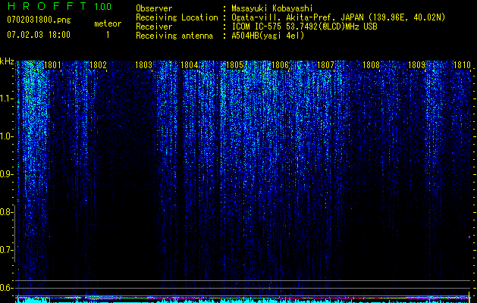Click the 0.6 frequency axis label

click(6, 288)
